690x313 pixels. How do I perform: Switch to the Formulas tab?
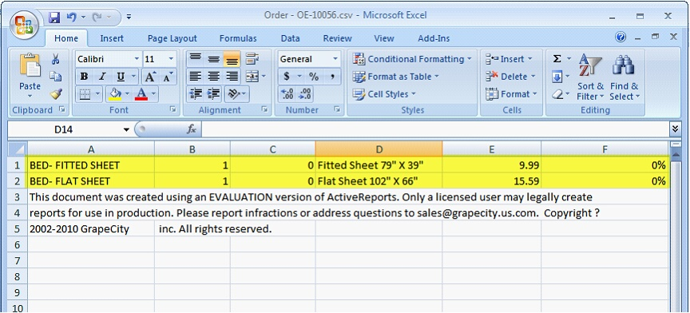[238, 39]
